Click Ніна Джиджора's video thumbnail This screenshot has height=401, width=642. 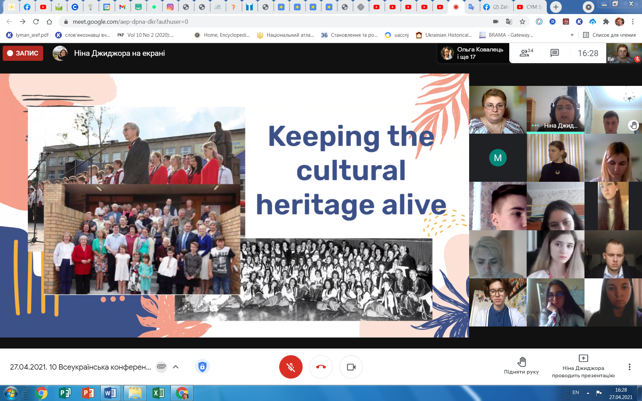pos(555,110)
